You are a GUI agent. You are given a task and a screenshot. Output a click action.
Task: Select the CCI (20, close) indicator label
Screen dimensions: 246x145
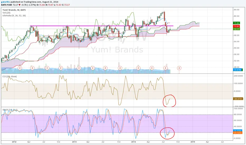(x=10, y=76)
